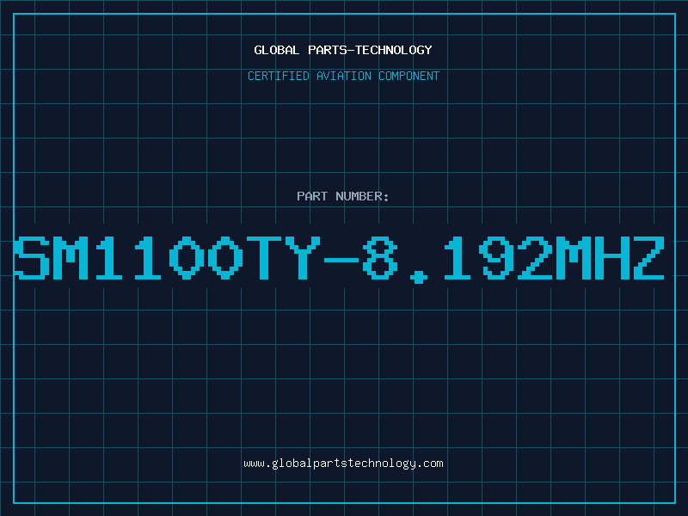This screenshot has width=688, height=516.
Task: Click the PART NUMBER: label
Action: coord(342,196)
